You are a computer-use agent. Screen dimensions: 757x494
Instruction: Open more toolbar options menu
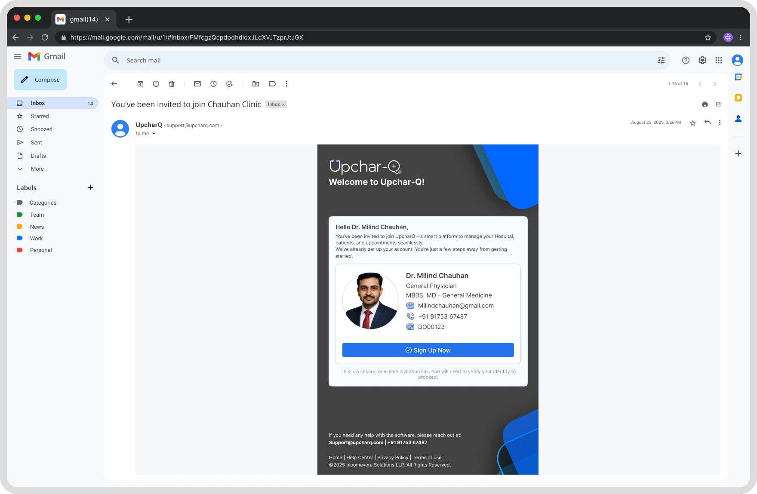pyautogui.click(x=286, y=84)
